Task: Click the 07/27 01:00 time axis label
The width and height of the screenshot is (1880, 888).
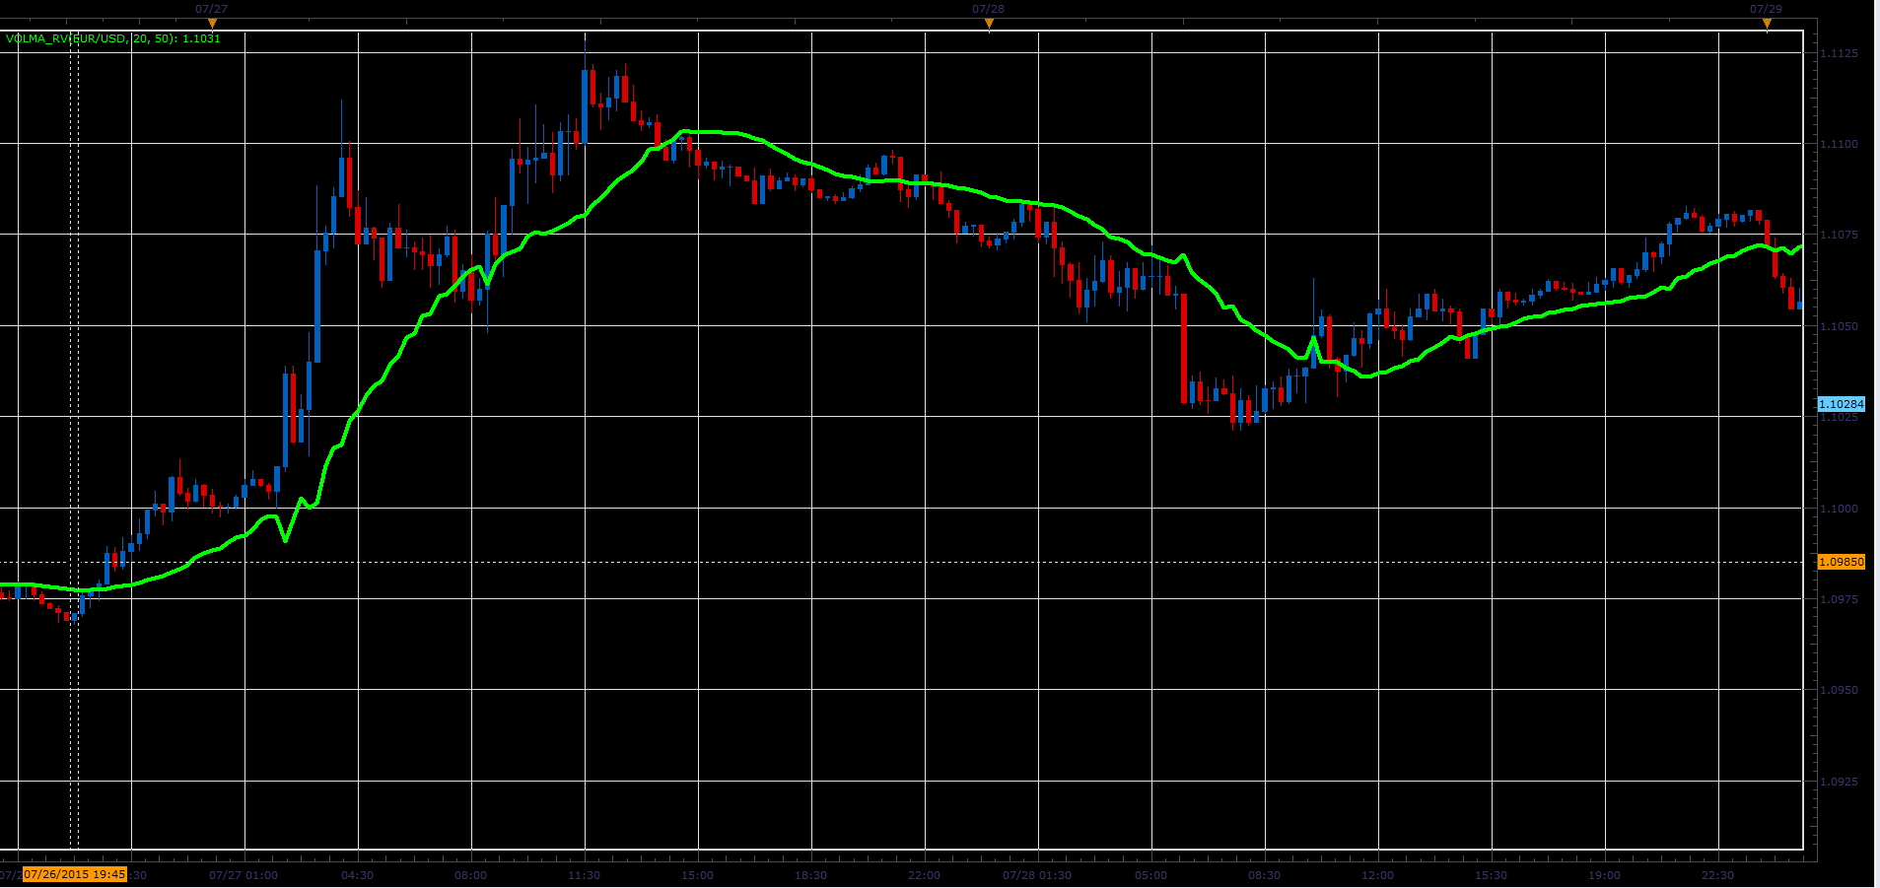Action: pyautogui.click(x=244, y=875)
